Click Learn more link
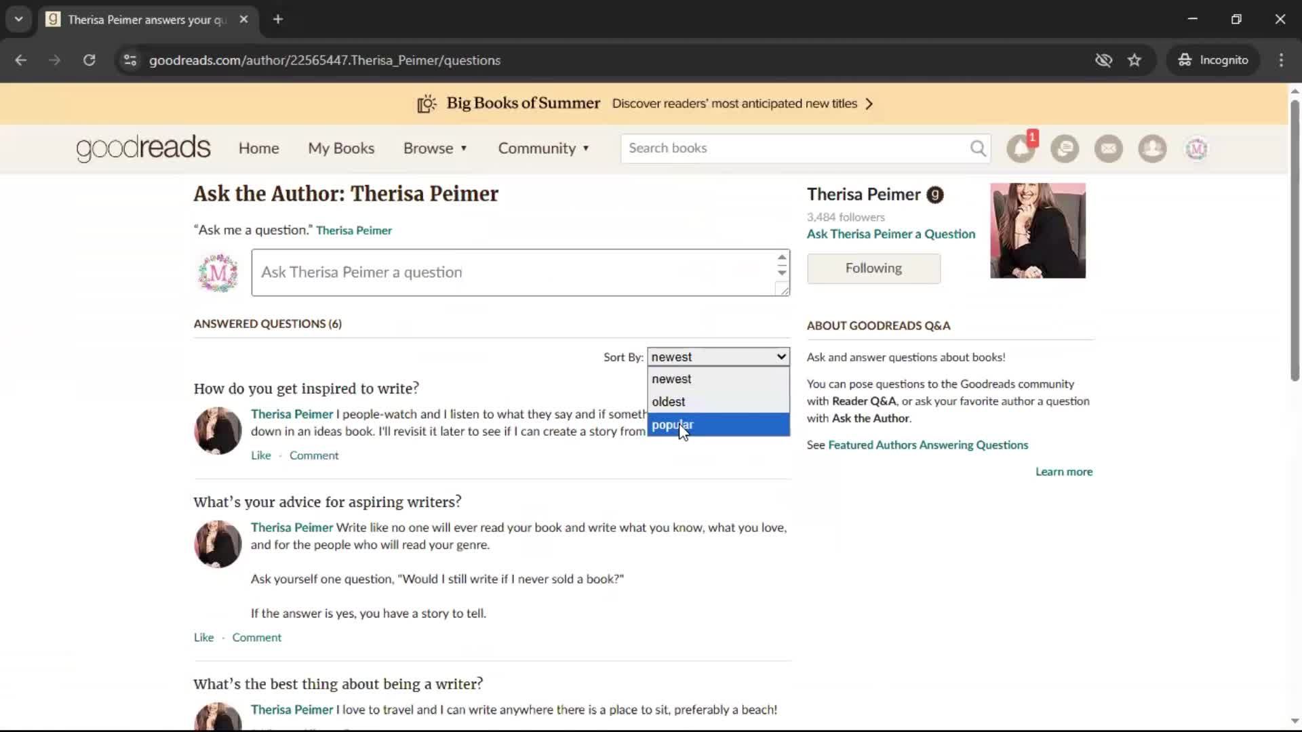Screen dimensions: 1302x732 tap(1064, 472)
